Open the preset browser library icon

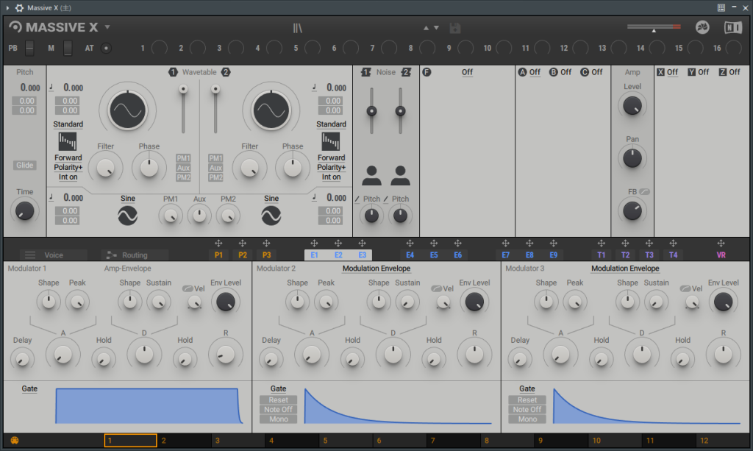coord(298,28)
